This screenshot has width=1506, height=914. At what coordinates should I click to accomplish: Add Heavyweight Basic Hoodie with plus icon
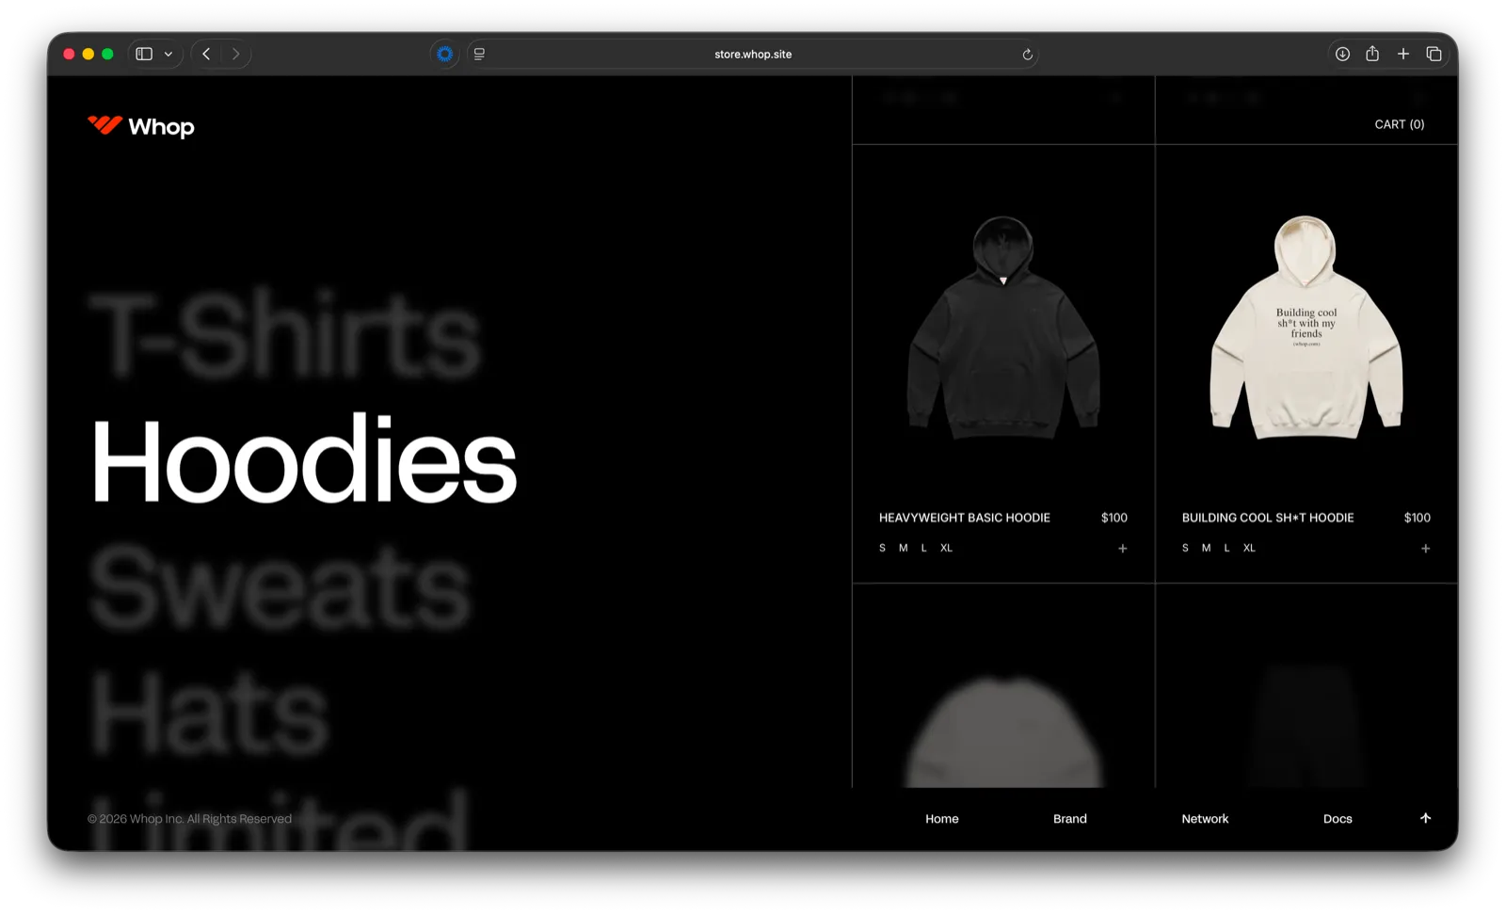click(x=1122, y=548)
